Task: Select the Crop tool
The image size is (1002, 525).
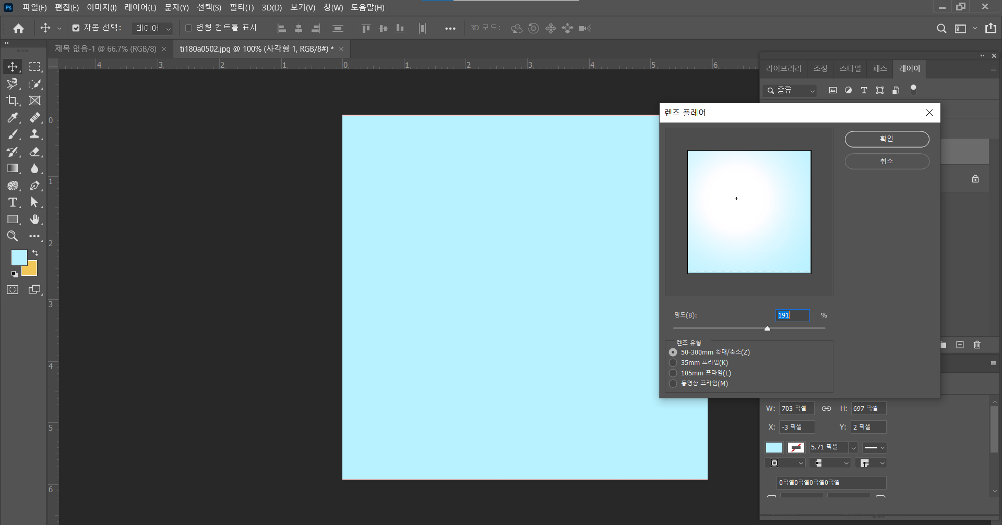Action: (x=13, y=101)
